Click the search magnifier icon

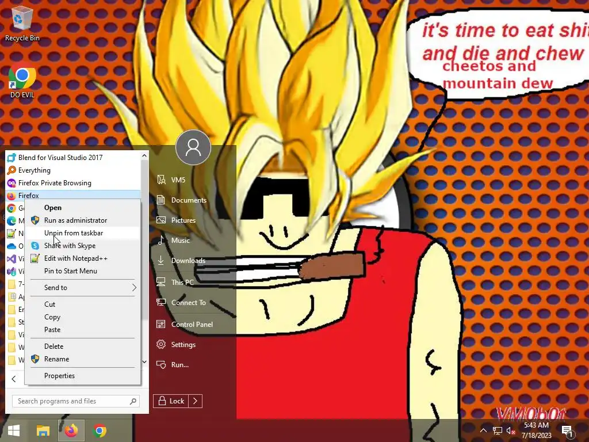(x=133, y=401)
